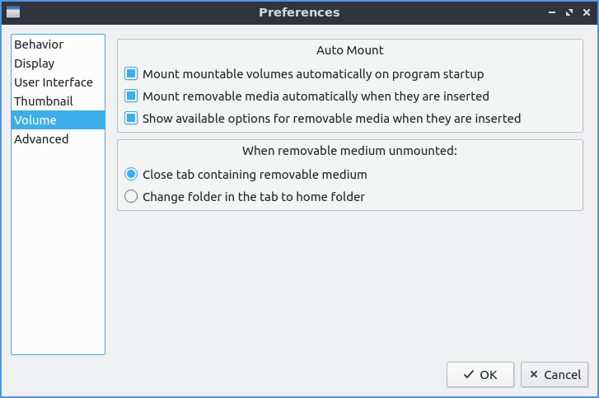The width and height of the screenshot is (599, 398).
Task: Click the Auto Mount group heading
Action: (x=350, y=50)
